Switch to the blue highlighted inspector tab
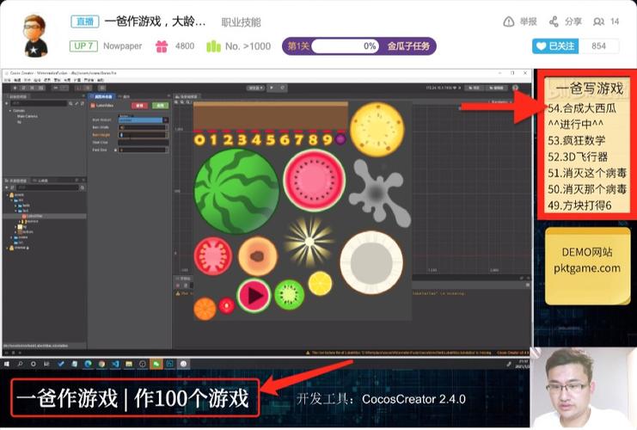 [x=102, y=96]
